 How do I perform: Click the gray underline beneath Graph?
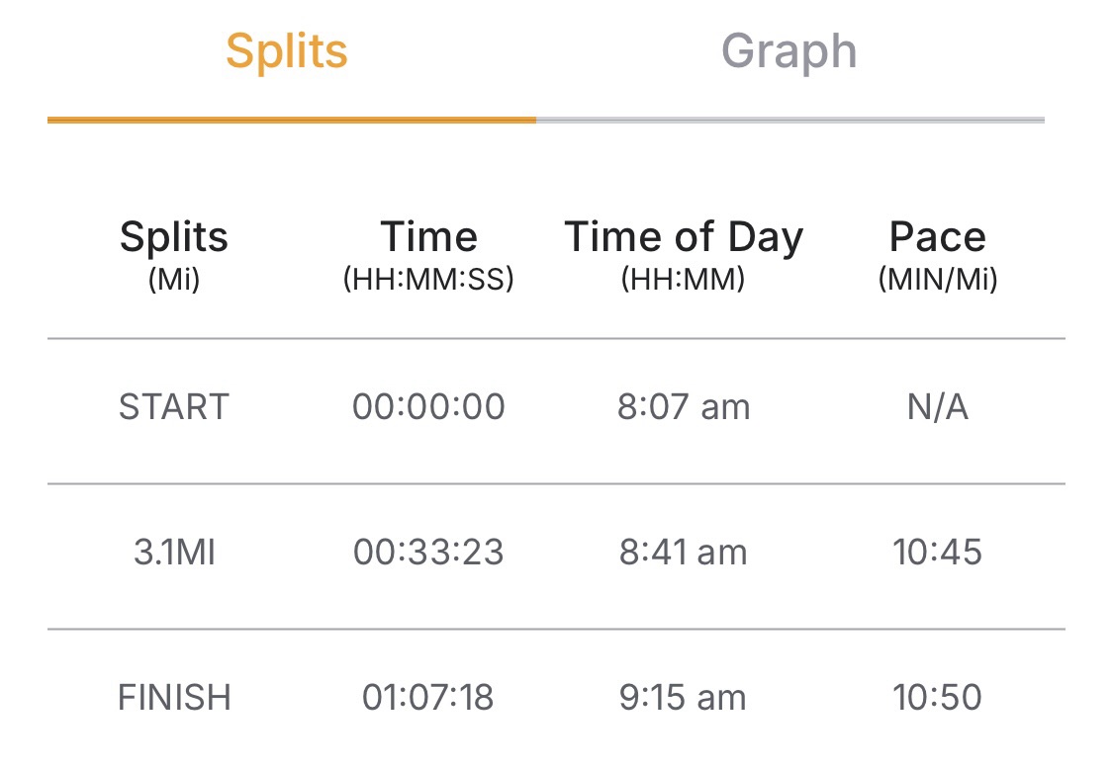(x=789, y=120)
